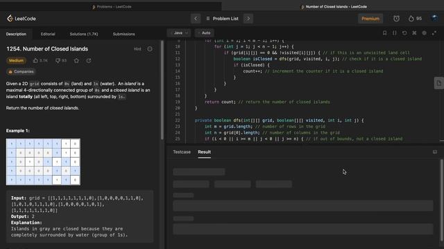
Task: Click 'int m = grid.length;' code line
Action: coord(228,127)
